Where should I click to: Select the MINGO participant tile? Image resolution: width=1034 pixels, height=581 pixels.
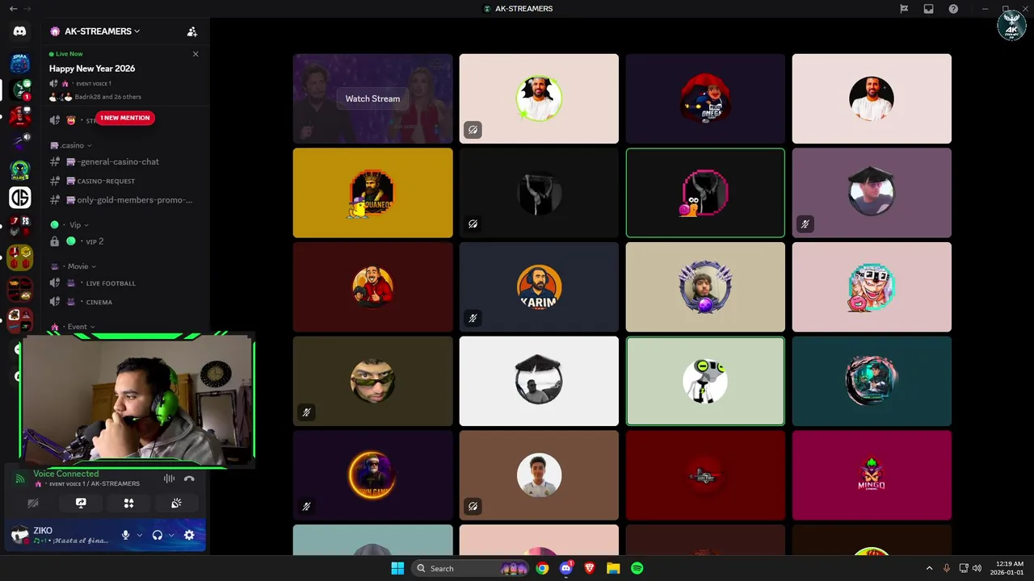tap(872, 475)
